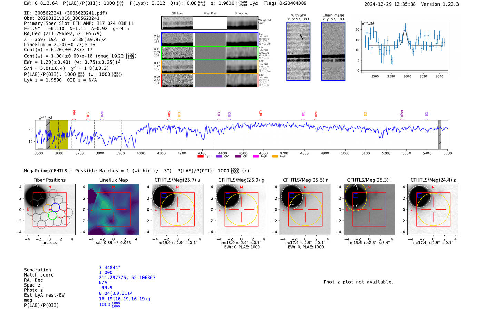Click the OII line label above the spectrum
The width and height of the screenshot is (483, 329).
point(303,114)
